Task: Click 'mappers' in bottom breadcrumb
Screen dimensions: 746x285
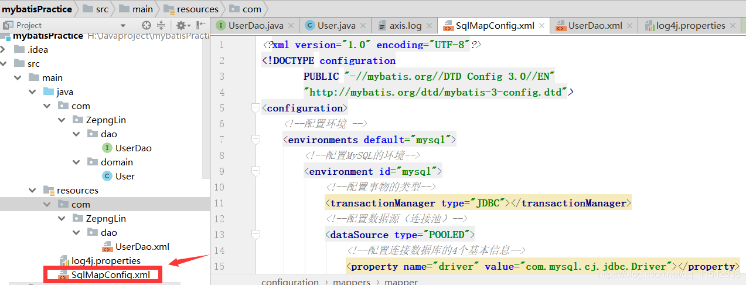Action: tap(350, 281)
